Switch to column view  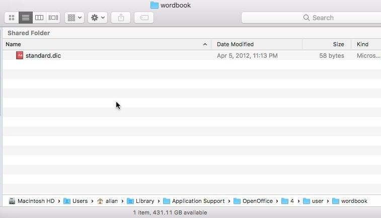pos(39,18)
